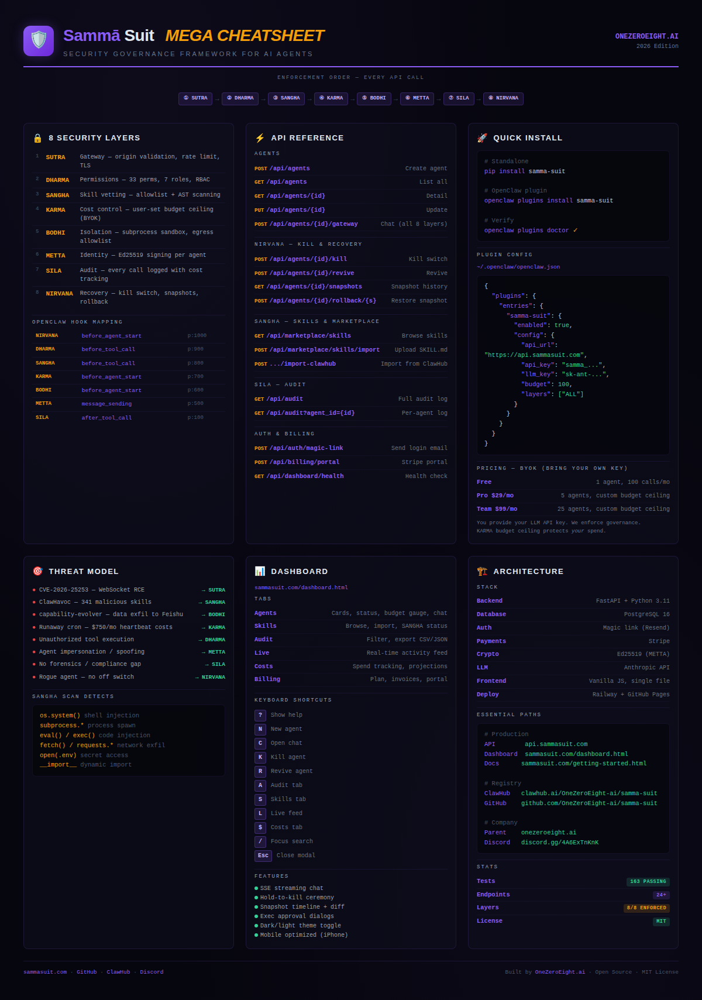The image size is (702, 1000).
Task: Click the Pro $29/mo pricing row
Action: coord(573,496)
